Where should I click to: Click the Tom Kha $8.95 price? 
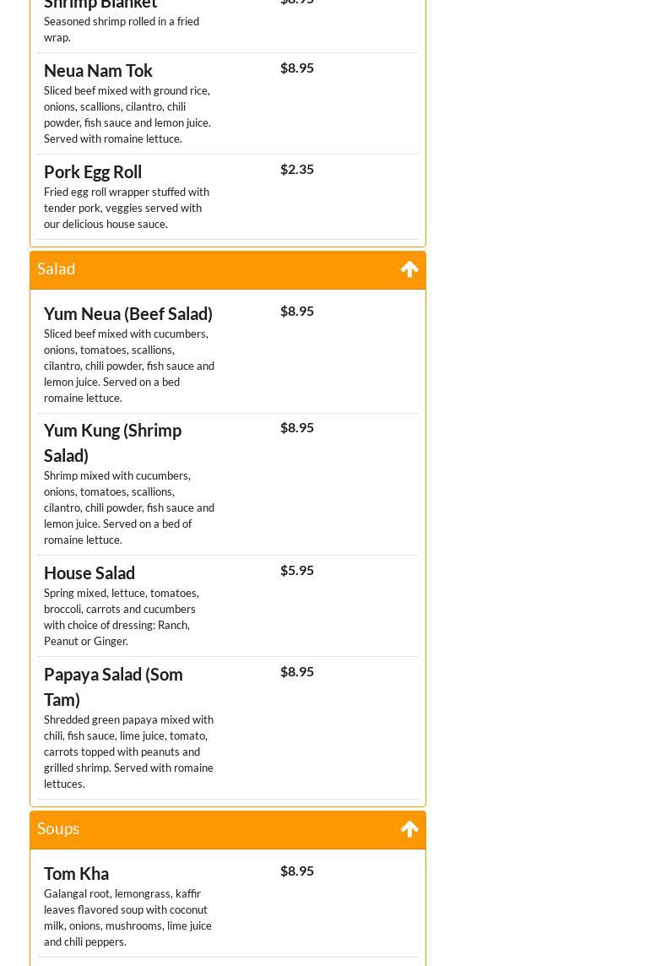[x=297, y=871]
